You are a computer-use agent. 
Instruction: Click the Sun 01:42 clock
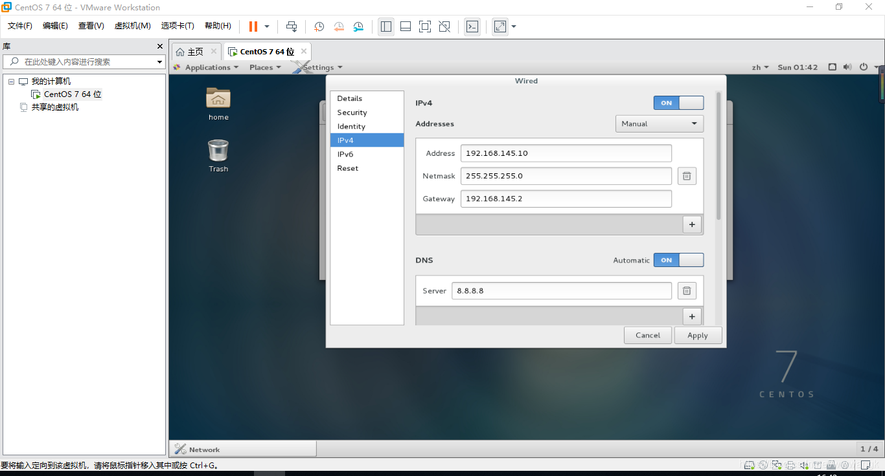tap(798, 67)
